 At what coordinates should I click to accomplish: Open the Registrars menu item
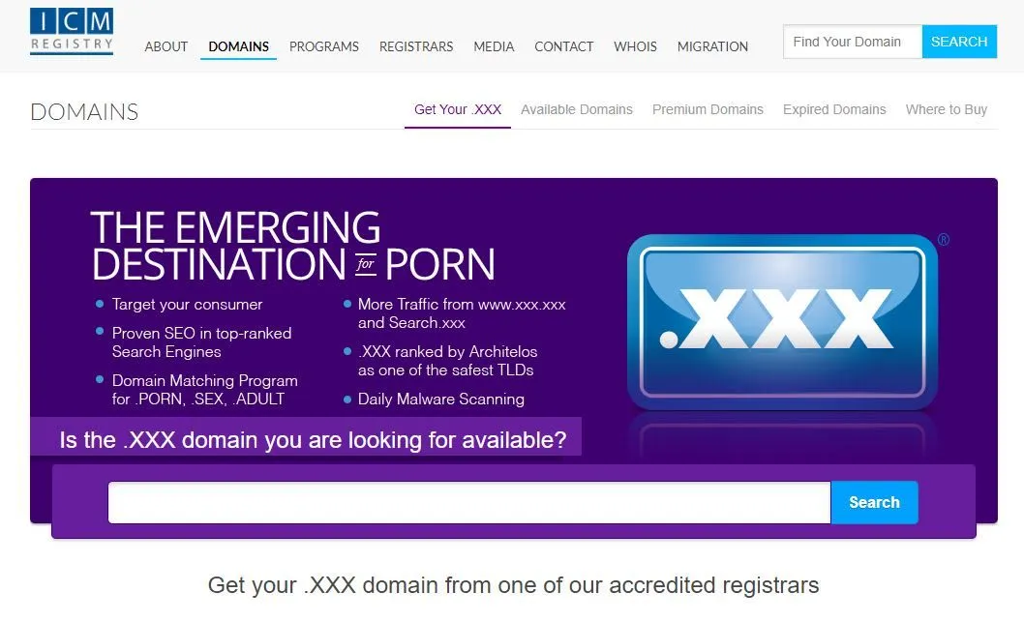pyautogui.click(x=416, y=46)
